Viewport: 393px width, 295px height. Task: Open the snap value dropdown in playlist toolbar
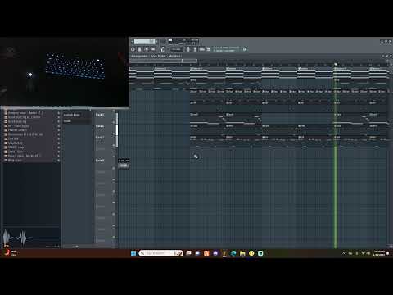[176, 49]
